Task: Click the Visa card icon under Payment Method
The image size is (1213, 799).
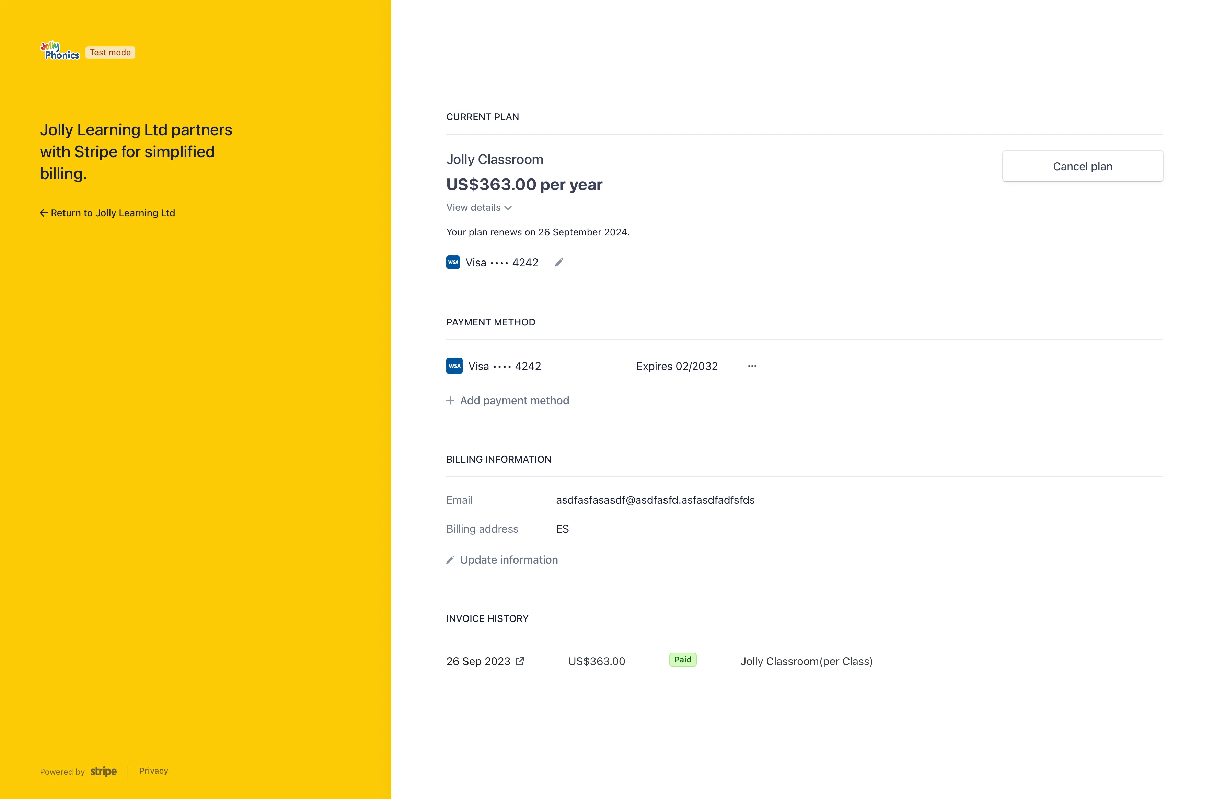Action: point(454,366)
